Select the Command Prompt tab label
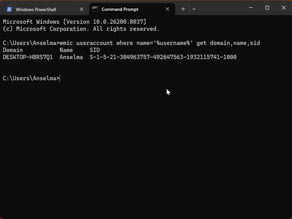Viewport: 292px width, 219px height. 120,9
